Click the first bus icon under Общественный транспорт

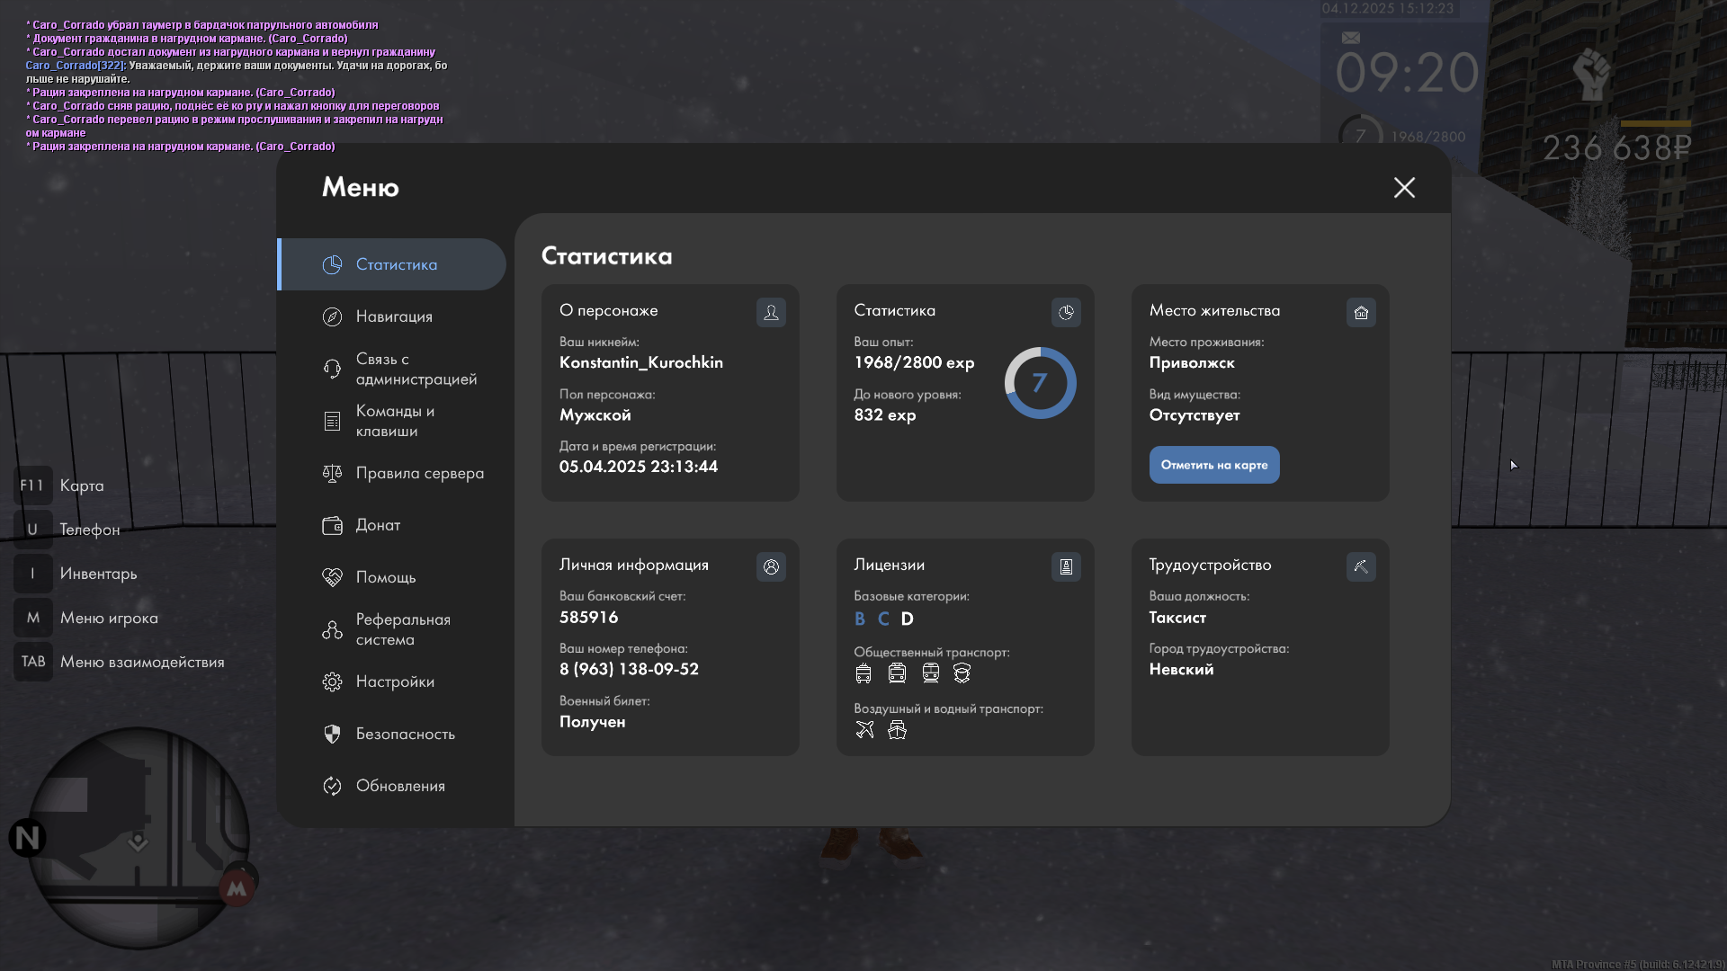pyautogui.click(x=863, y=673)
